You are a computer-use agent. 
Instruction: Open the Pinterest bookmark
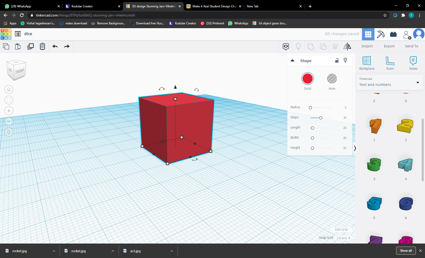[x=212, y=23]
